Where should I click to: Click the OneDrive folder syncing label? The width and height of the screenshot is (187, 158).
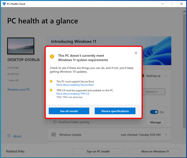pyautogui.click(x=74, y=122)
